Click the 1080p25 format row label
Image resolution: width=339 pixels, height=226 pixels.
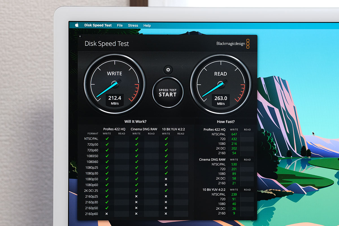click(92, 168)
